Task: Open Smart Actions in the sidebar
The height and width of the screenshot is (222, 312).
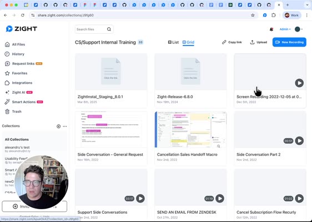Action: point(24,102)
